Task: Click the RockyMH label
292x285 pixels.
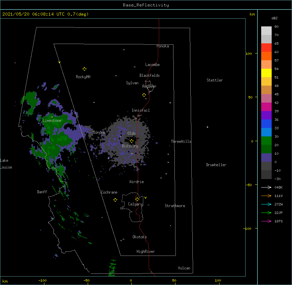Action: pos(83,77)
